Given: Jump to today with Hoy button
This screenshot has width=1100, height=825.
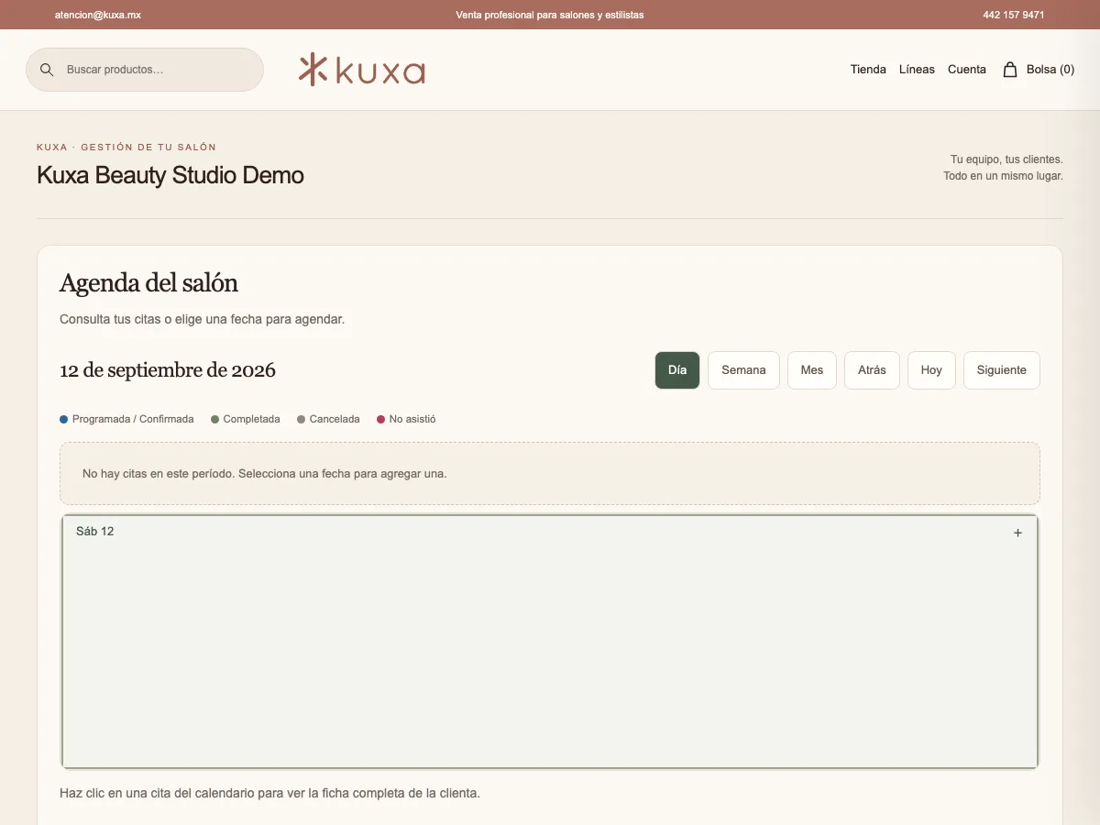Looking at the screenshot, I should pos(931,370).
